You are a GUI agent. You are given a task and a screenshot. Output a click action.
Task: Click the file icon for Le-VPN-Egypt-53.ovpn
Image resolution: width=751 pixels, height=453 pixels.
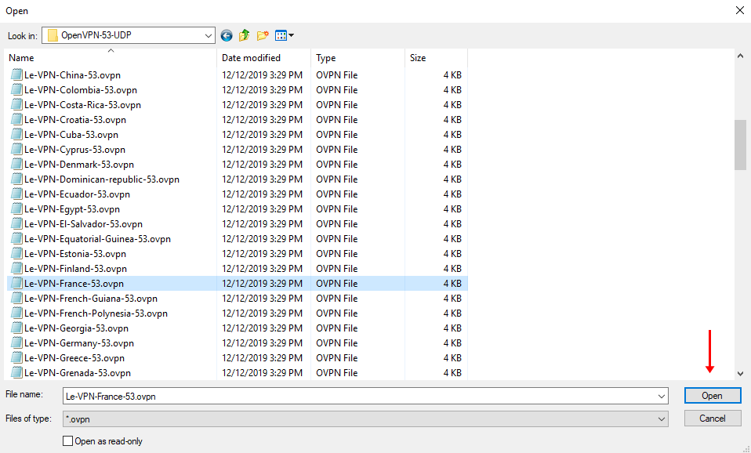tap(16, 208)
